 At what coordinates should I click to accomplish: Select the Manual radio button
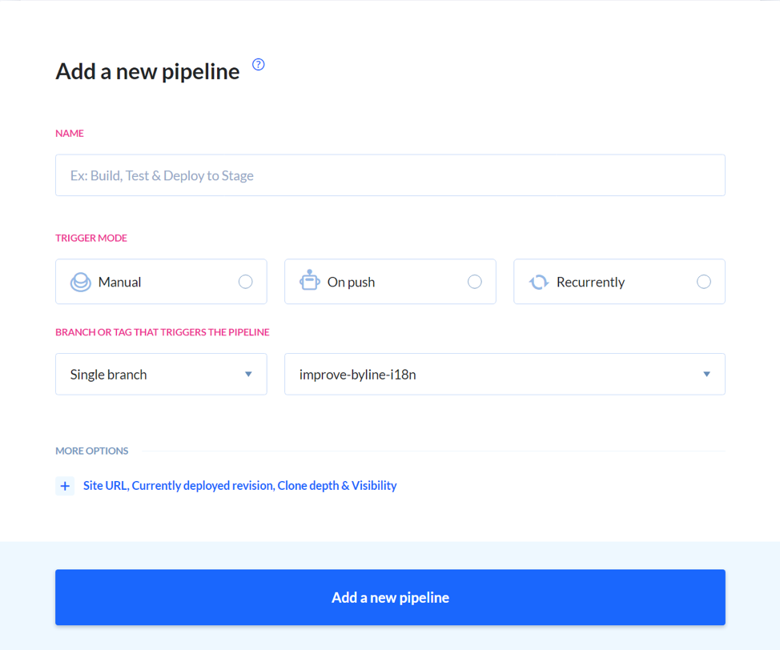point(245,282)
